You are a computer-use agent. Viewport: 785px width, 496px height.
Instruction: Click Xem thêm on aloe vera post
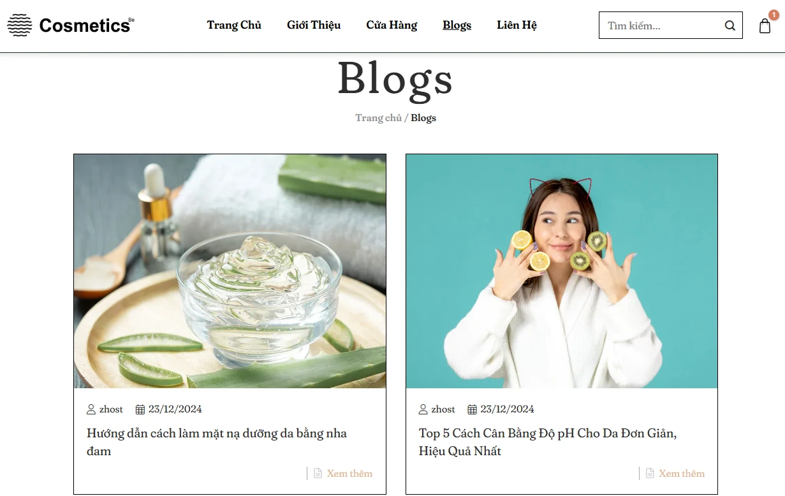pos(349,473)
